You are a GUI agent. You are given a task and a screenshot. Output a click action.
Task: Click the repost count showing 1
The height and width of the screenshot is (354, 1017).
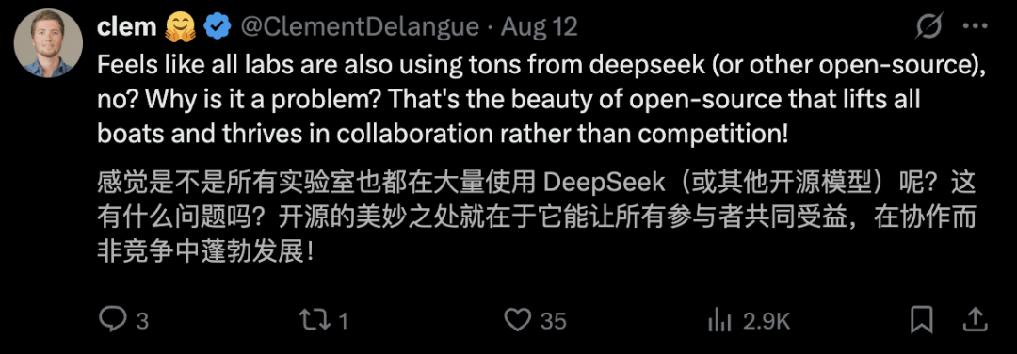[344, 320]
